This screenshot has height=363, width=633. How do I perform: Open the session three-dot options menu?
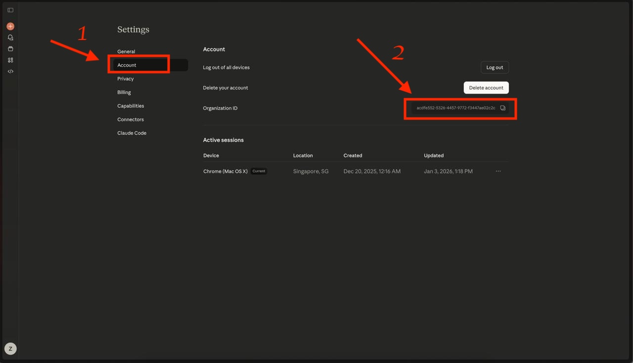[498, 171]
